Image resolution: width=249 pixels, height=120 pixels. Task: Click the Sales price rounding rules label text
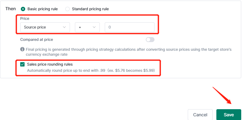(50, 64)
